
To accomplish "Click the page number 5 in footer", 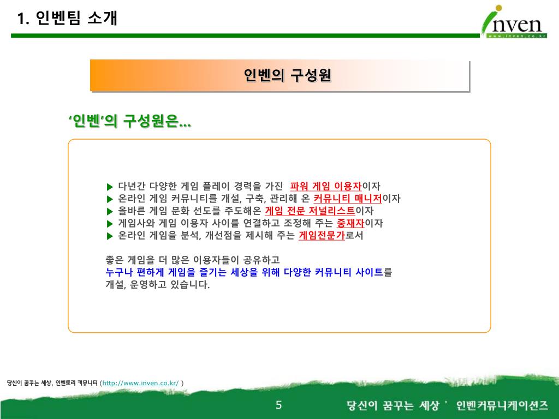I will click(279, 405).
